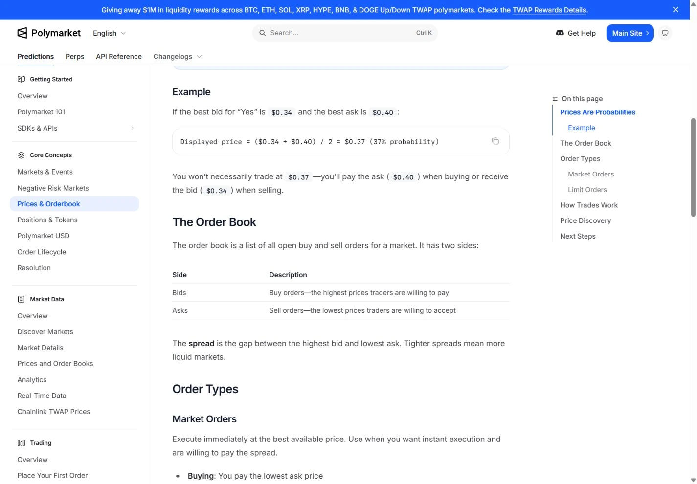Click the Core Concepts layers icon
This screenshot has width=697, height=484.
point(21,155)
